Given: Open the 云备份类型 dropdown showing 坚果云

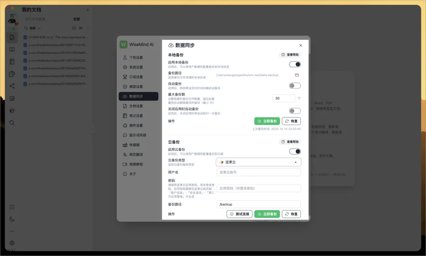Looking at the screenshot, I should click(258, 162).
